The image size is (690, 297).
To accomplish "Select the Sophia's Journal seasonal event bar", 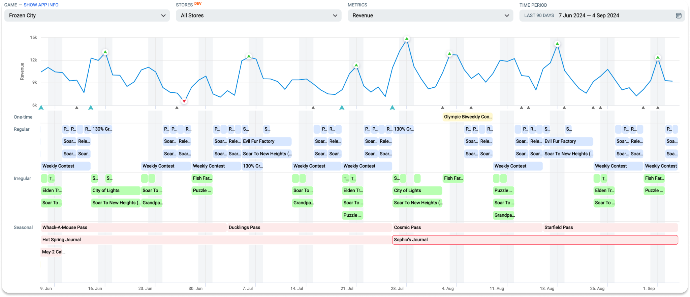I will click(535, 240).
